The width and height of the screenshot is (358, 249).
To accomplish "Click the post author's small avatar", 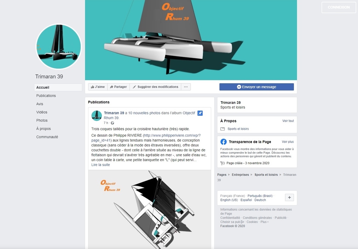I will click(96, 115).
